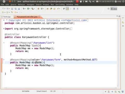The height and width of the screenshot is (94, 125).
Task: Open the Source menu
Action: point(13,4)
